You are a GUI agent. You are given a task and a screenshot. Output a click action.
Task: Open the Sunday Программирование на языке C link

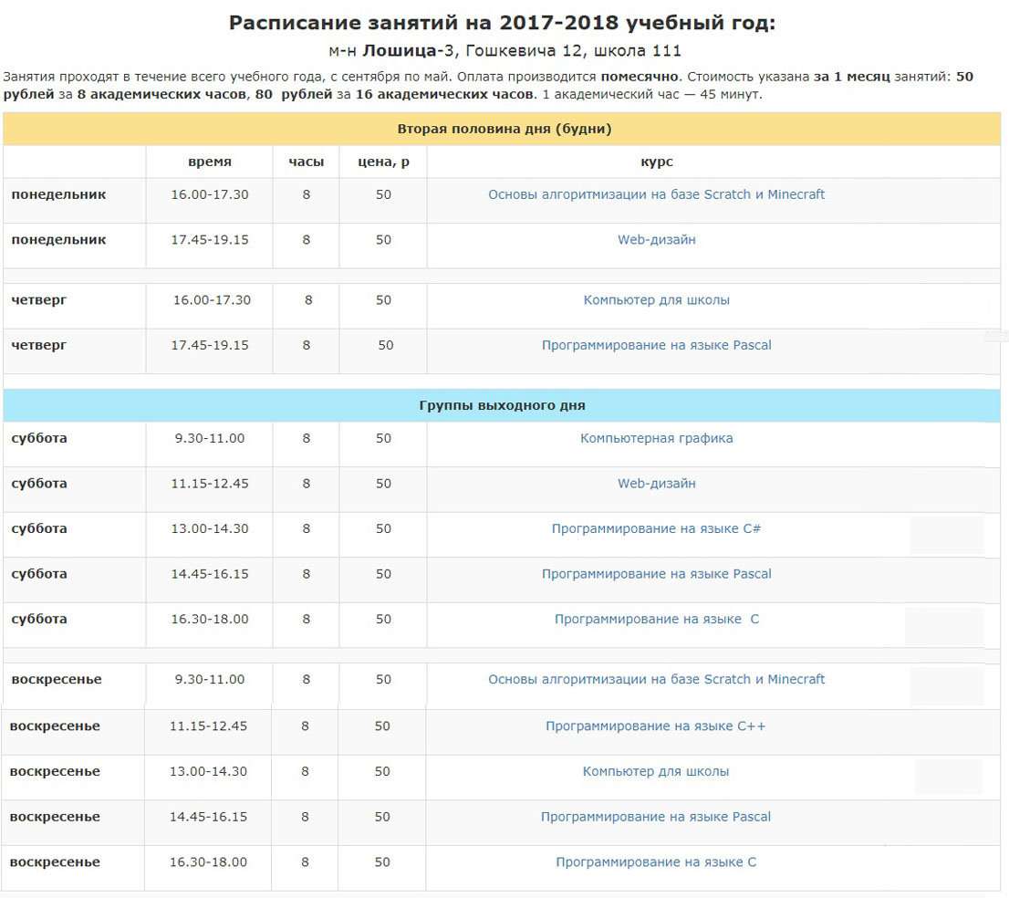656,861
